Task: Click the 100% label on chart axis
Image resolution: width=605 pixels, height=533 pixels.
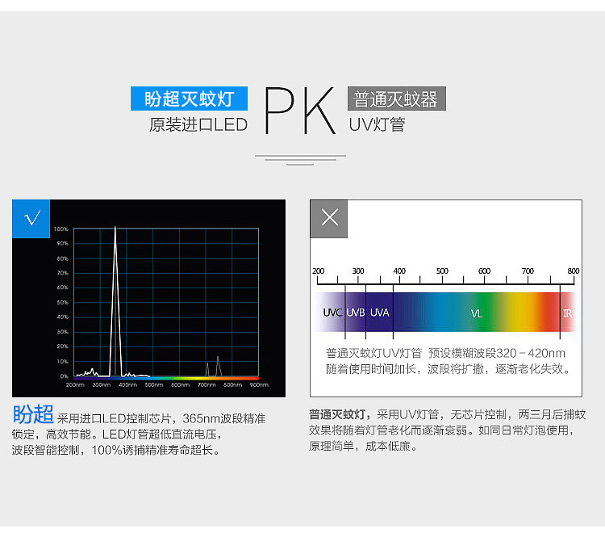Action: 61,229
